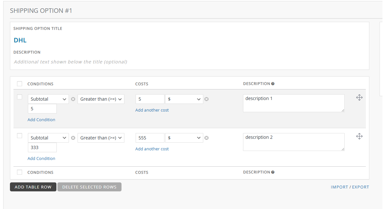Click Add Condition link in first row
The height and width of the screenshot is (209, 386).
click(x=41, y=120)
